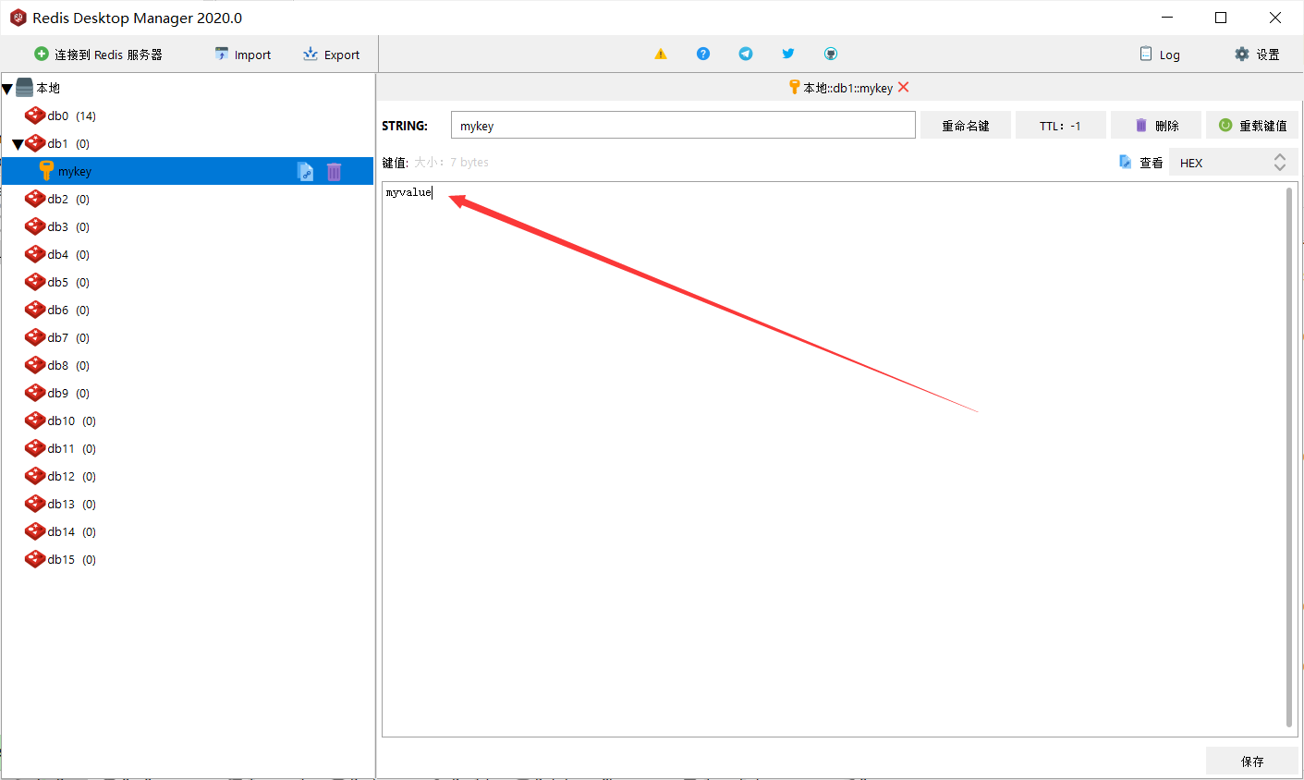Click the 重命名键 rename key button
Image resolution: width=1304 pixels, height=780 pixels.
[966, 125]
